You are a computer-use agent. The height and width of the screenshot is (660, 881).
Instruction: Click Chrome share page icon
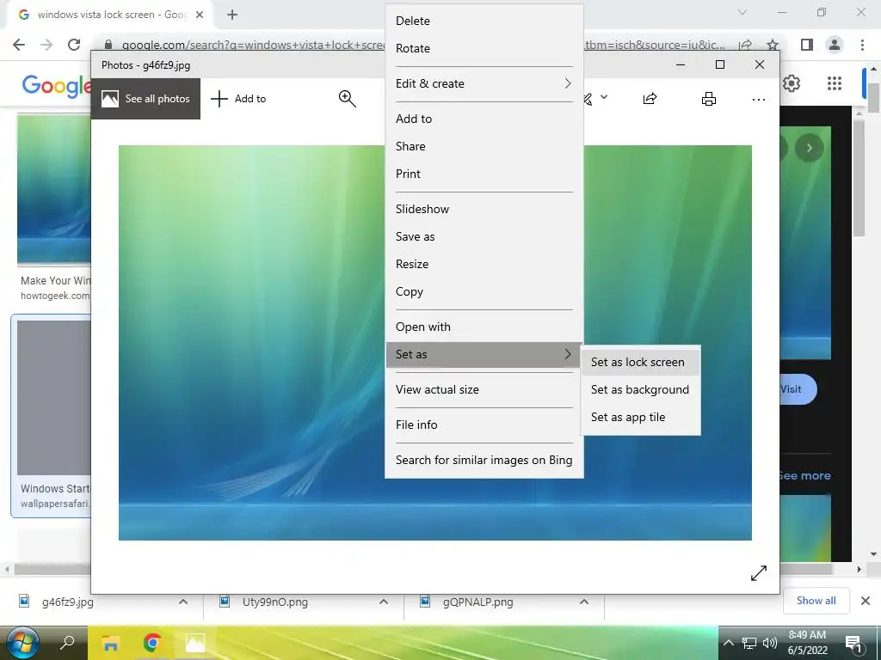[746, 45]
